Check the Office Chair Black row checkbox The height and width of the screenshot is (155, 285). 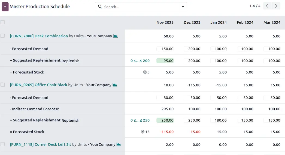tap(2, 85)
